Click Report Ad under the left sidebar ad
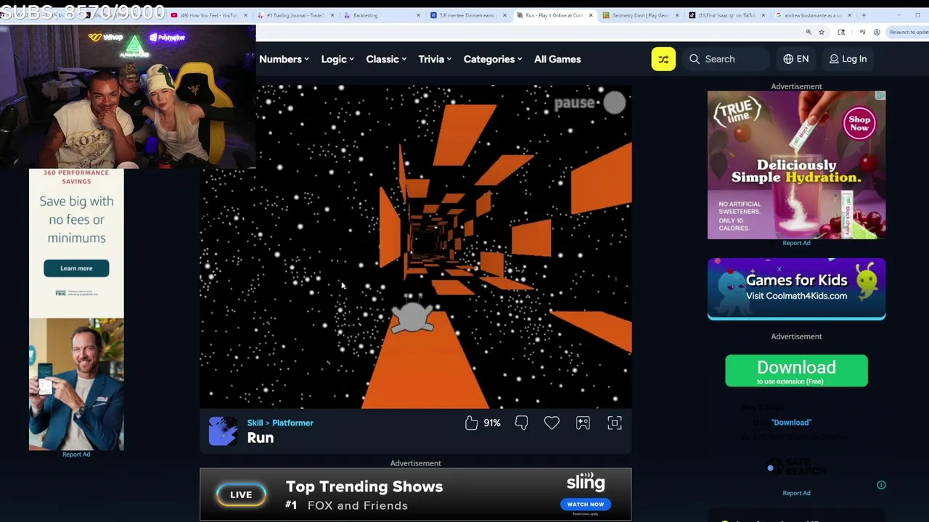This screenshot has width=929, height=522. 76,455
